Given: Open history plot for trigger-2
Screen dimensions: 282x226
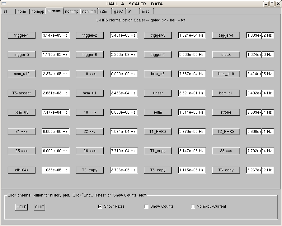Looking at the screenshot, I should pos(90,35).
